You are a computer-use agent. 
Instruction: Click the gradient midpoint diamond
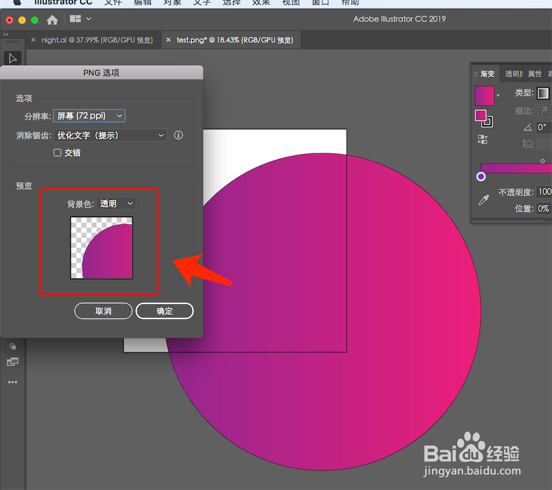(x=543, y=161)
